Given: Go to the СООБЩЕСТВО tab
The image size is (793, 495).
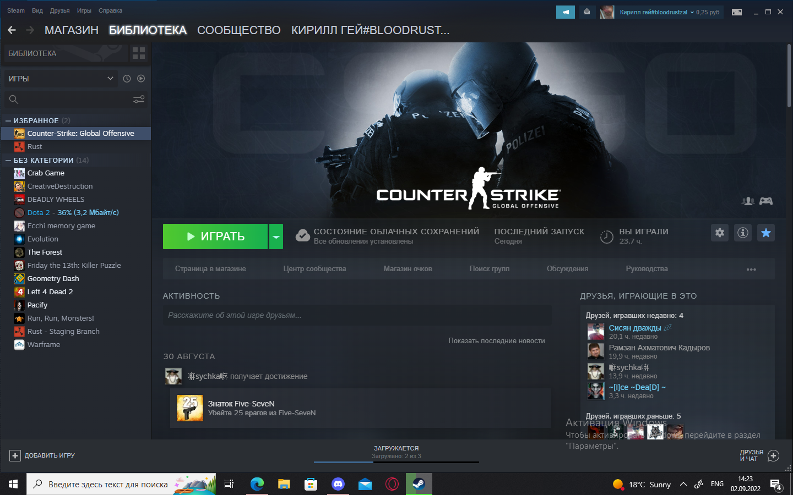Looking at the screenshot, I should tap(239, 30).
